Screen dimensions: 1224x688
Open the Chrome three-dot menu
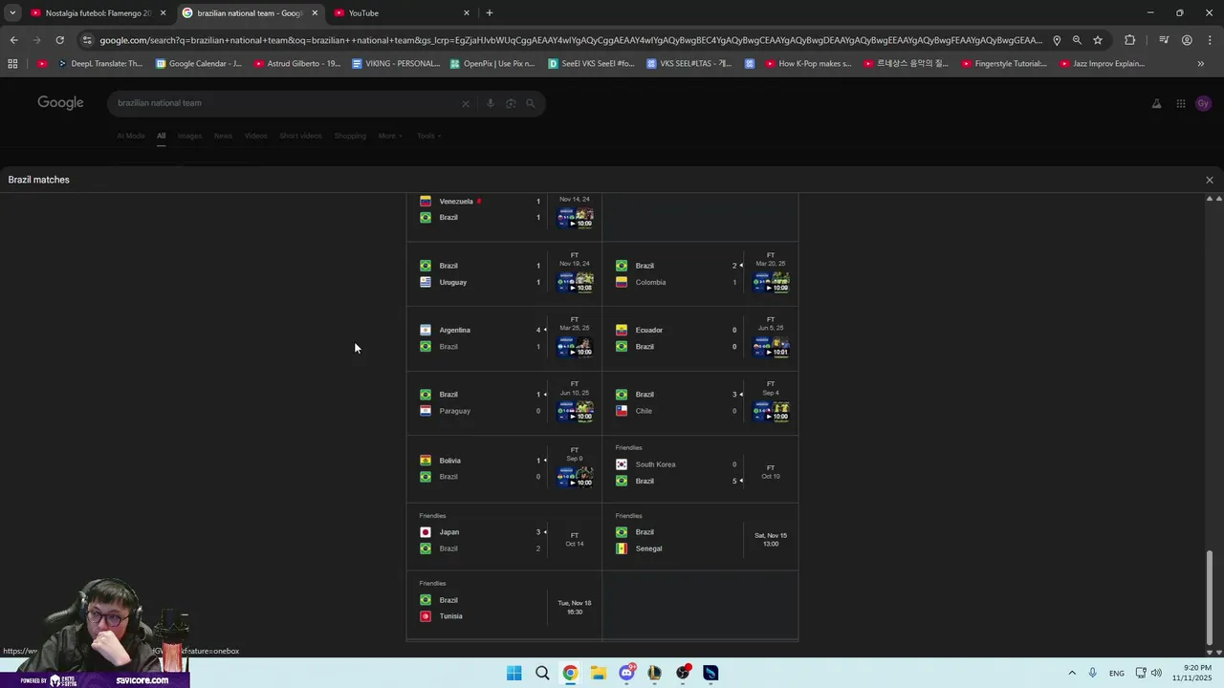1210,40
